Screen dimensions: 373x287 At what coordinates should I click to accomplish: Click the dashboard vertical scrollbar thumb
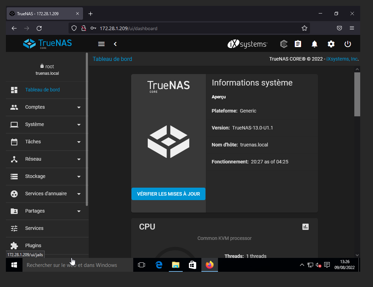click(x=357, y=94)
